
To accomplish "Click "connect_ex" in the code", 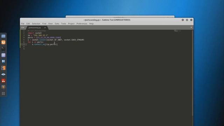I will [x=40, y=44].
